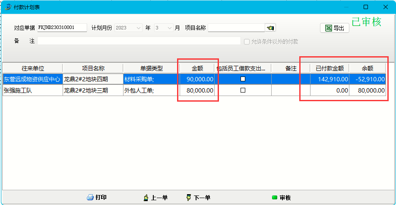This screenshot has width=396, height=205.
Task: Go to previous record with 上一单 icon
Action: 146,198
